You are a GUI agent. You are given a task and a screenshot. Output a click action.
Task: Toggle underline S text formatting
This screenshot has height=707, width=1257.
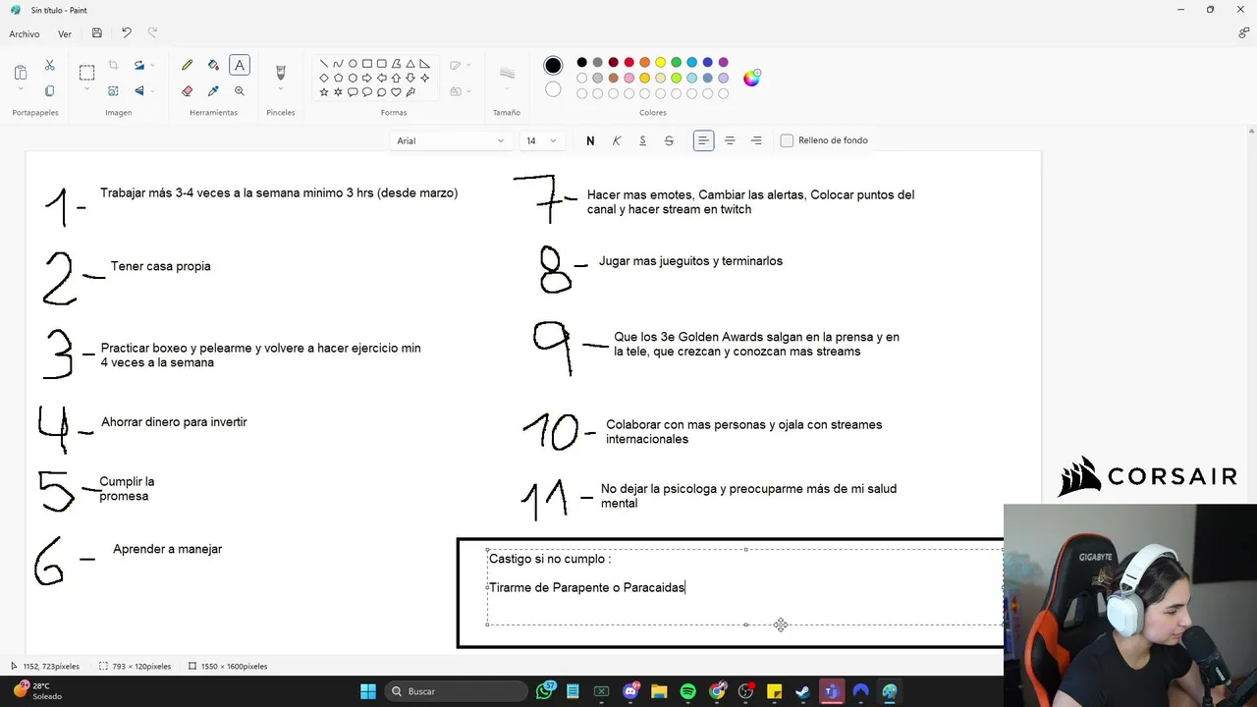click(642, 140)
